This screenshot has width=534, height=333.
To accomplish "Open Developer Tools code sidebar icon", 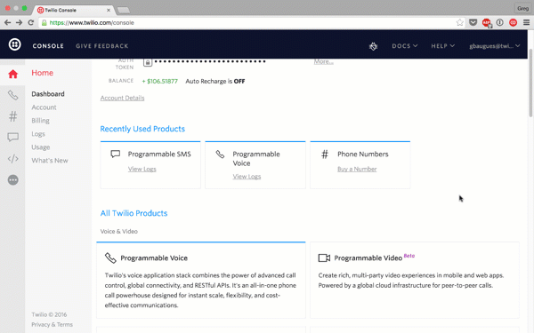I will tap(13, 159).
